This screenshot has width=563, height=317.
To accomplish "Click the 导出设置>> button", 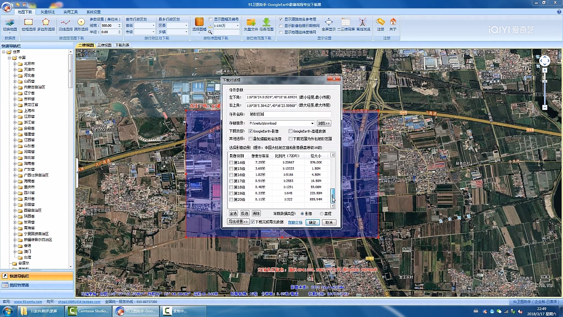I will pyautogui.click(x=238, y=222).
